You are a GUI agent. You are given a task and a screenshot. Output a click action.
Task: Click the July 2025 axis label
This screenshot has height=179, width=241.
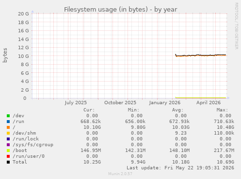(x=76, y=103)
